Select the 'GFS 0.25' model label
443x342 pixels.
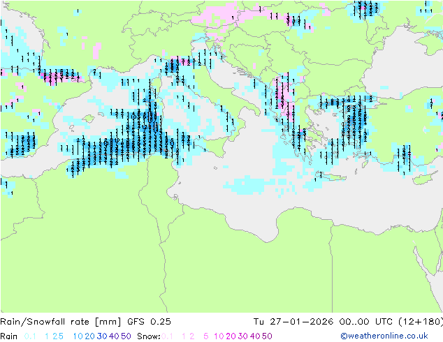pyautogui.click(x=149, y=322)
